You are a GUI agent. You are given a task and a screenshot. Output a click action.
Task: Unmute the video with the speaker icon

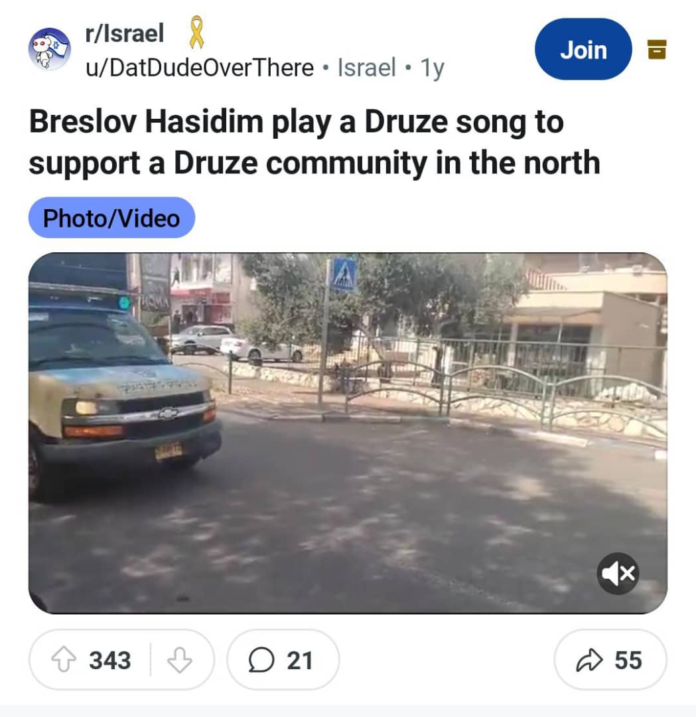pyautogui.click(x=618, y=574)
